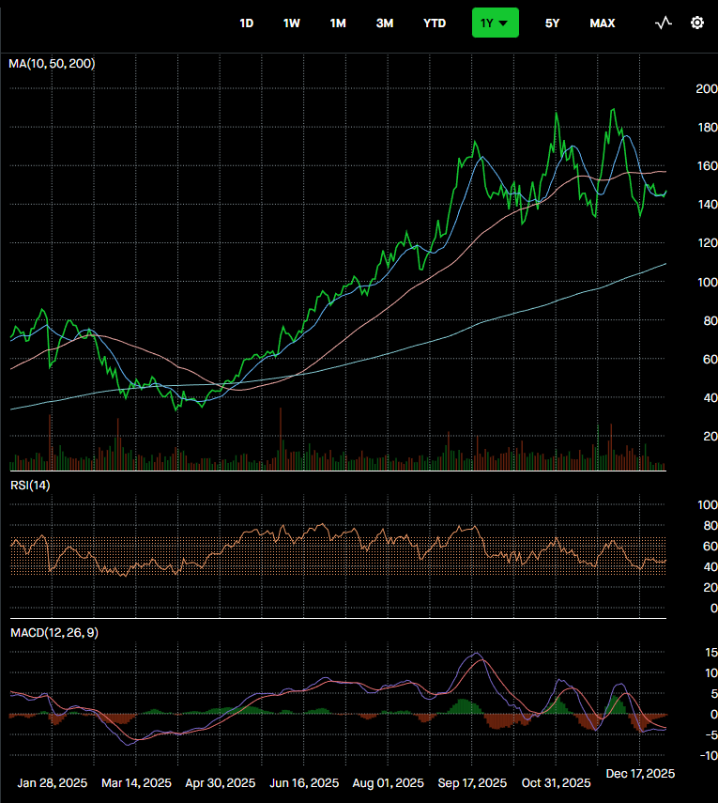This screenshot has height=803, width=718.
Task: Switch chart to 1M range
Action: [338, 23]
